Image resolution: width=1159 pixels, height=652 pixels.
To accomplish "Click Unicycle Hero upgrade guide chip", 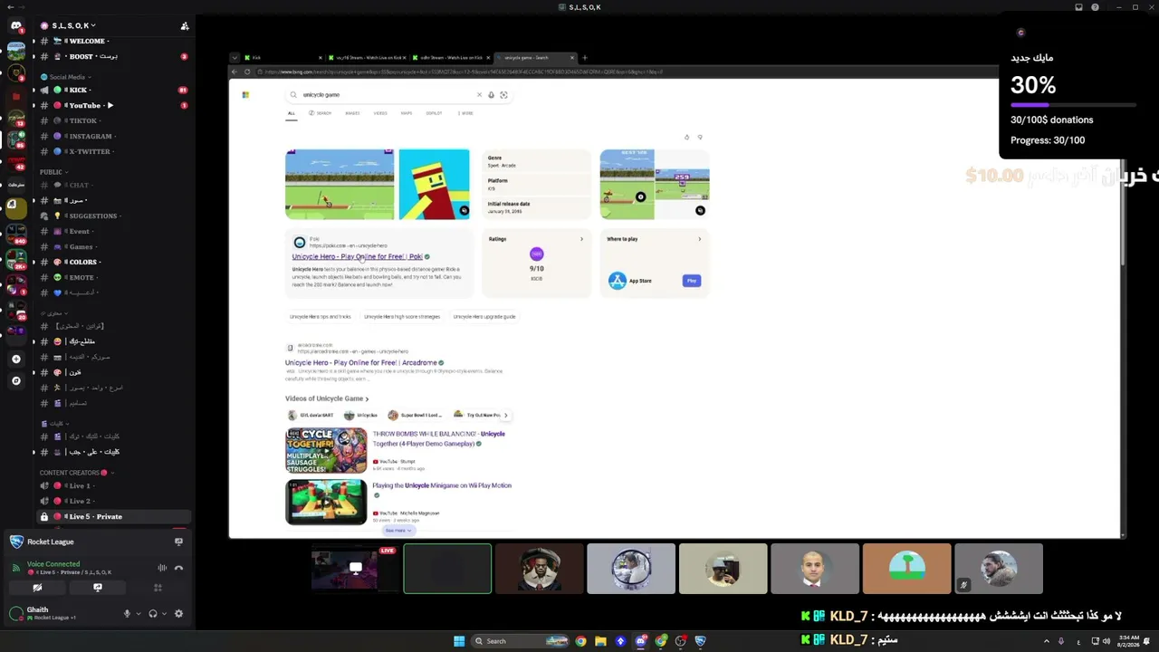I will 484,317.
